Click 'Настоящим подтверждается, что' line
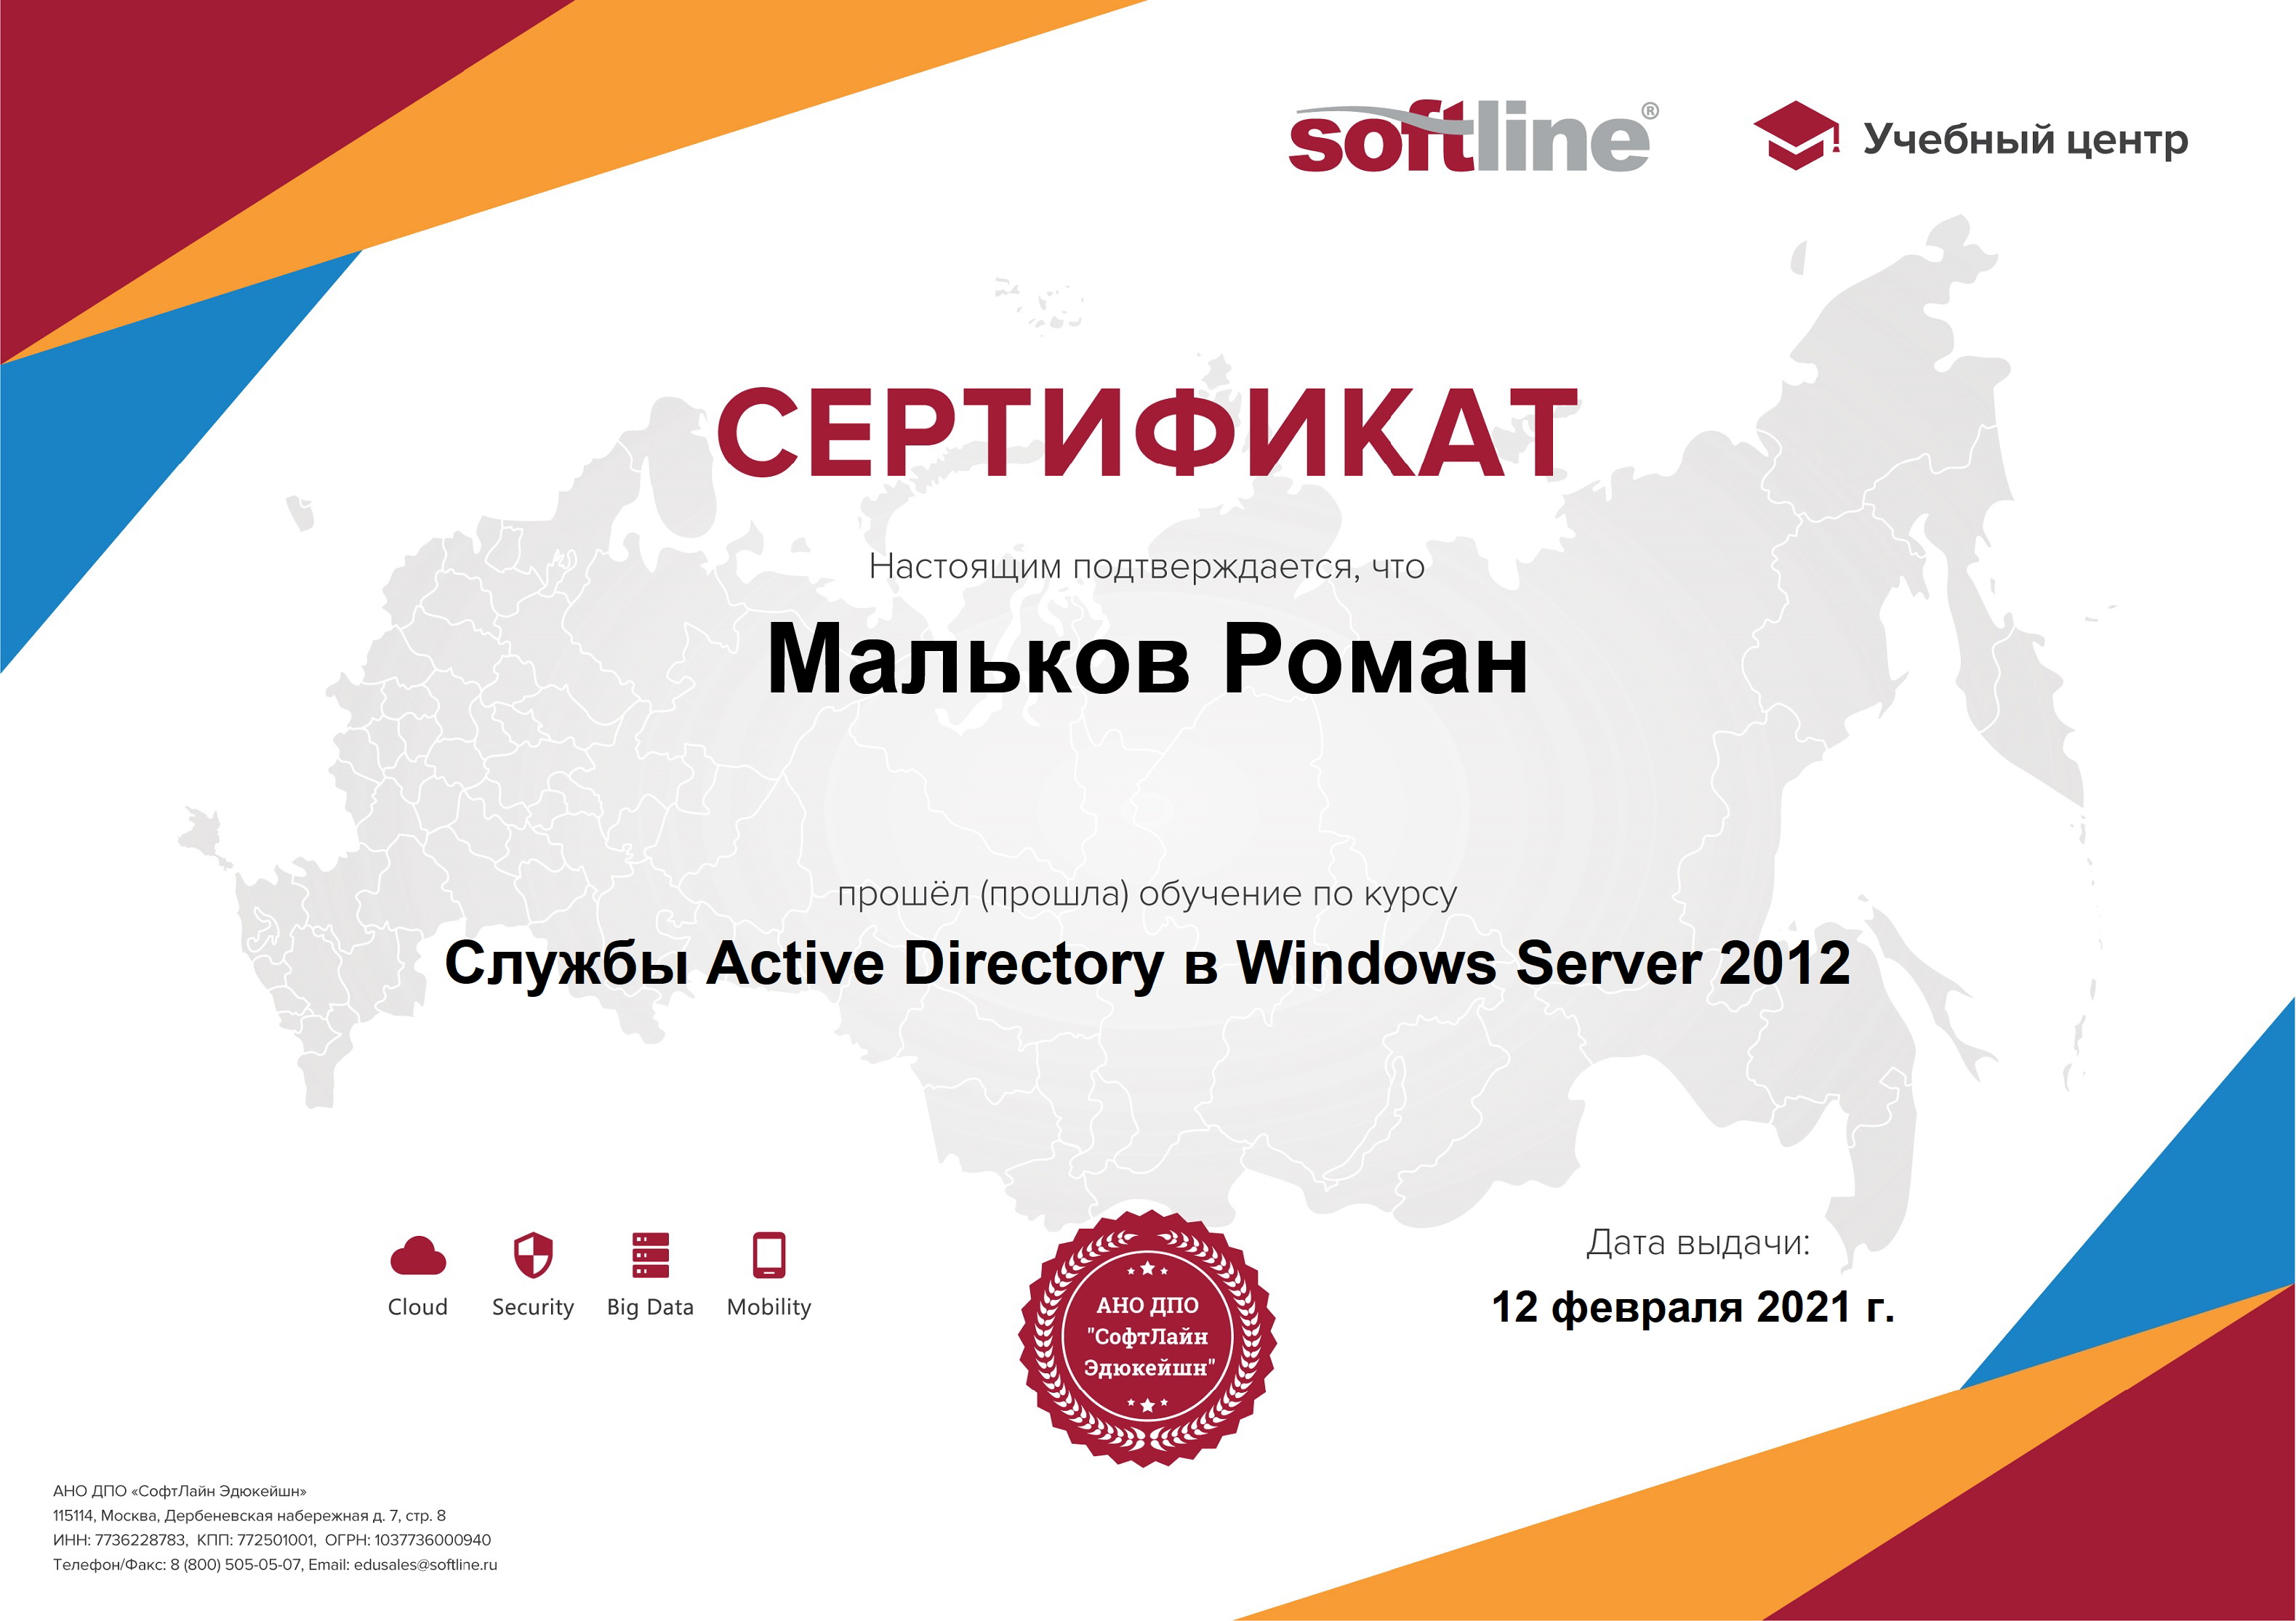Viewport: 2296px width, 1621px height. [1147, 567]
